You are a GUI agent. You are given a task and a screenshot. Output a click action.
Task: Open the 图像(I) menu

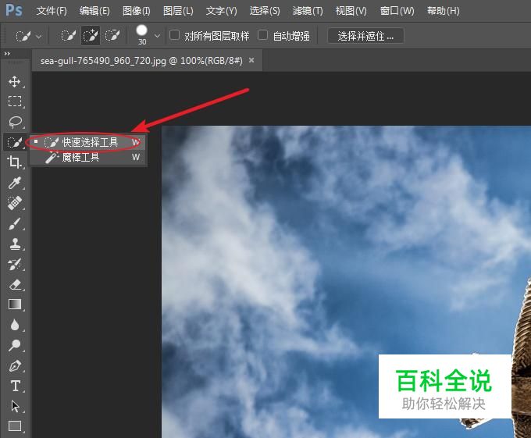(137, 11)
